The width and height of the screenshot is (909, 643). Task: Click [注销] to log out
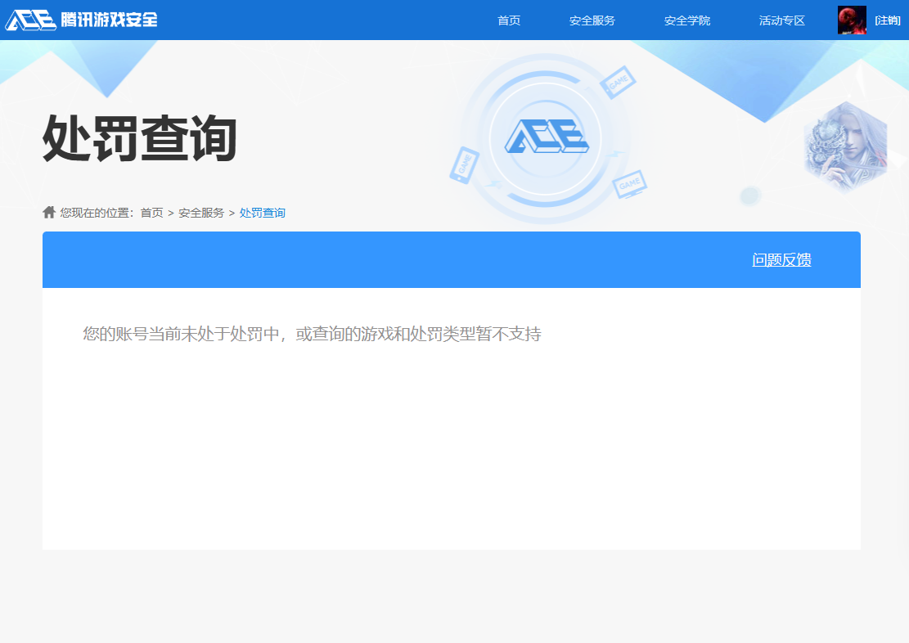pyautogui.click(x=889, y=20)
